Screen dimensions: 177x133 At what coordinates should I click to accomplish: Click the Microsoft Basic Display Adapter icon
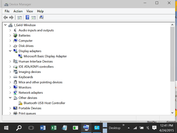[x=20, y=56]
